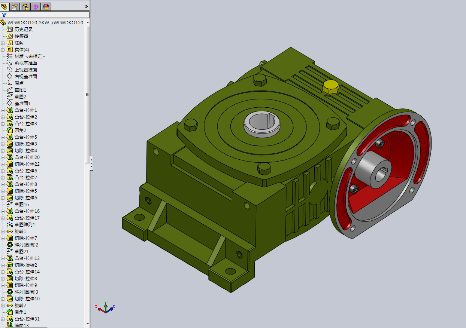Select the 草图16 sketch icon
Image resolution: width=466 pixels, height=328 pixels.
pyautogui.click(x=10, y=204)
